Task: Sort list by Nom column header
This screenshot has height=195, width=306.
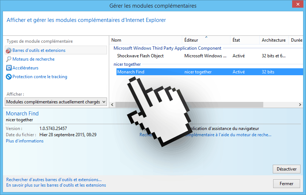Action: point(146,40)
